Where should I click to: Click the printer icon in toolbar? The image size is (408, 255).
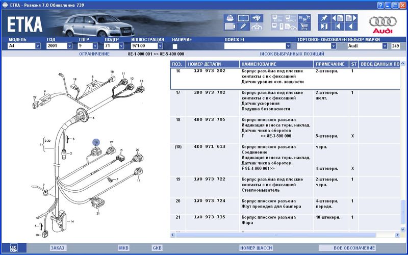pyautogui.click(x=230, y=18)
